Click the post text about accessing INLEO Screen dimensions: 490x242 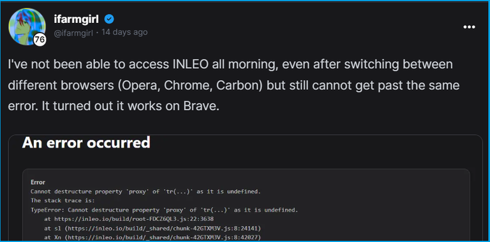[234, 85]
